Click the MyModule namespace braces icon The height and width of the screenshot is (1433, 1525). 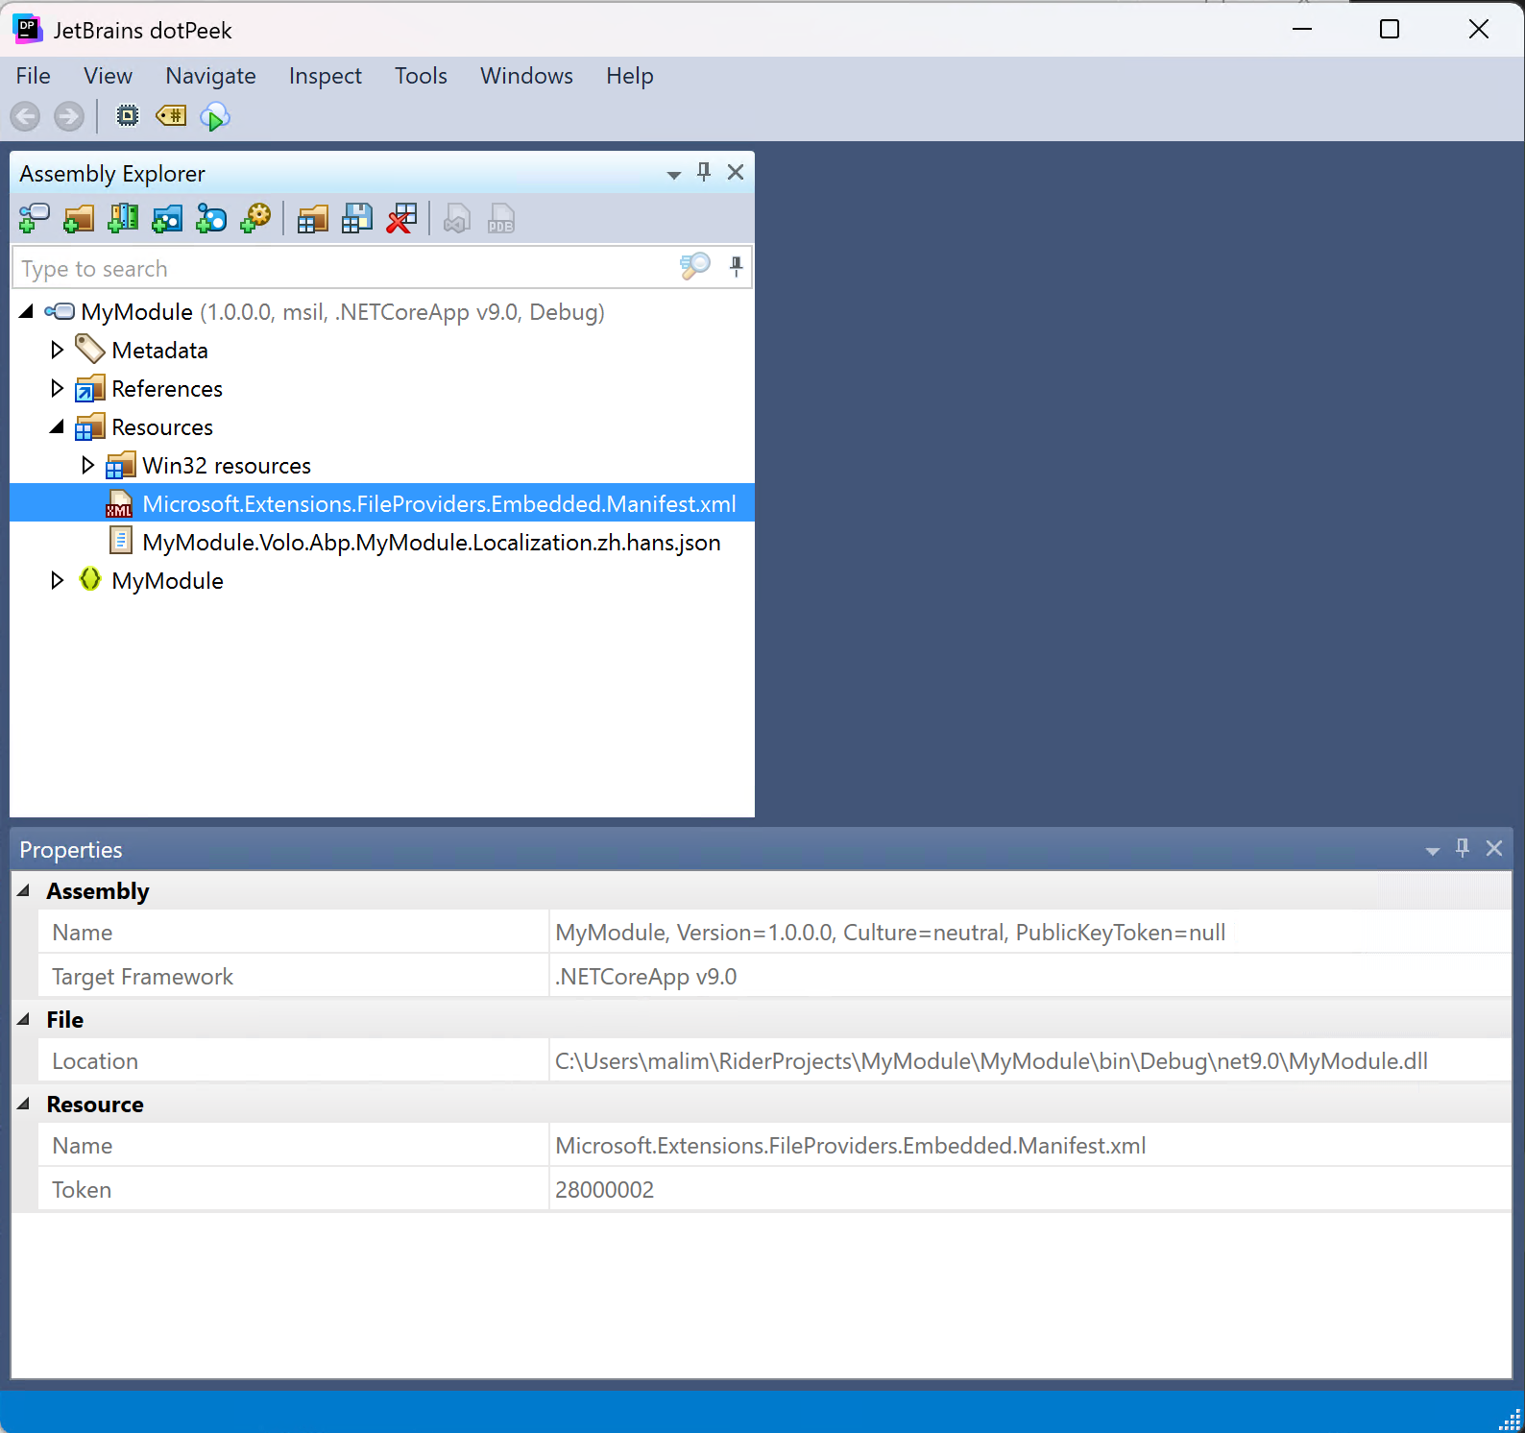click(89, 579)
